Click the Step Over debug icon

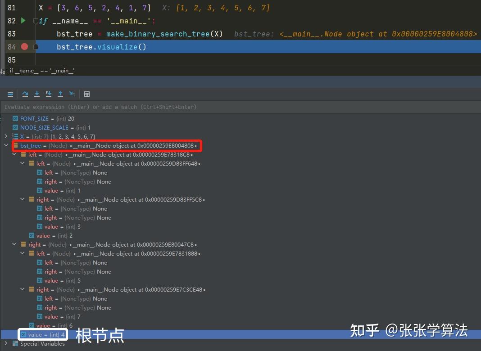pos(25,94)
